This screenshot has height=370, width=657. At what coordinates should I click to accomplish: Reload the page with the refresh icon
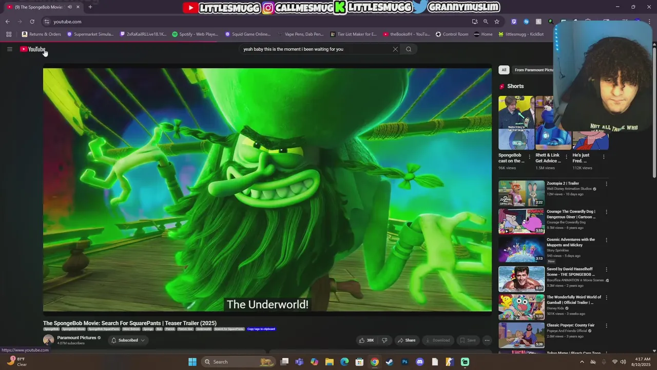click(32, 22)
